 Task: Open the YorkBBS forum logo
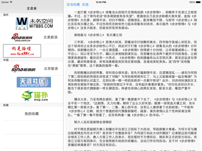[x=22, y=51]
